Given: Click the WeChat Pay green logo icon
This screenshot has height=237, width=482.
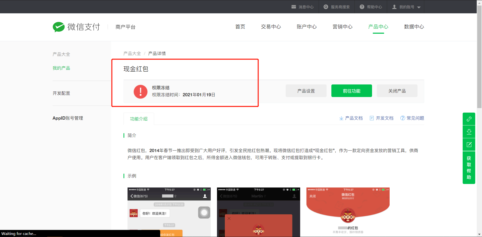Looking at the screenshot, I should 59,27.
